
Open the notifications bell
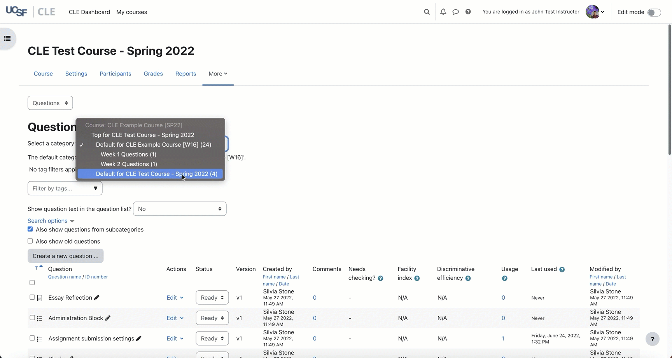click(x=443, y=12)
